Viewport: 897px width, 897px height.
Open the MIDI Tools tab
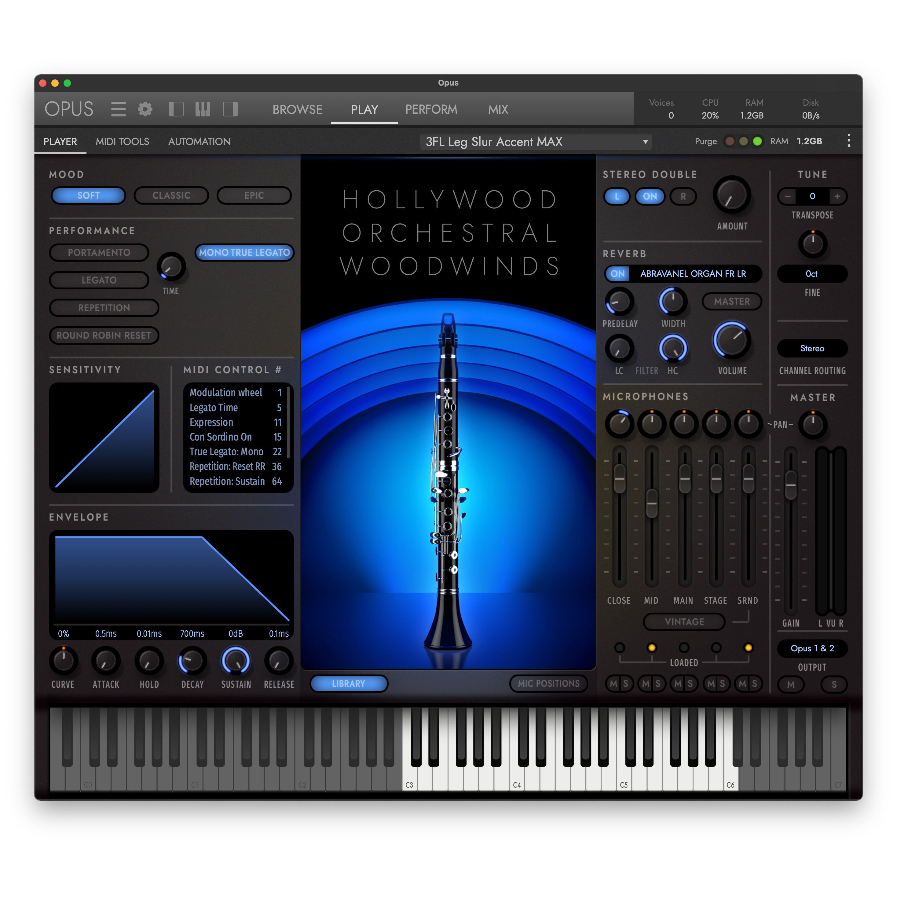pos(122,141)
